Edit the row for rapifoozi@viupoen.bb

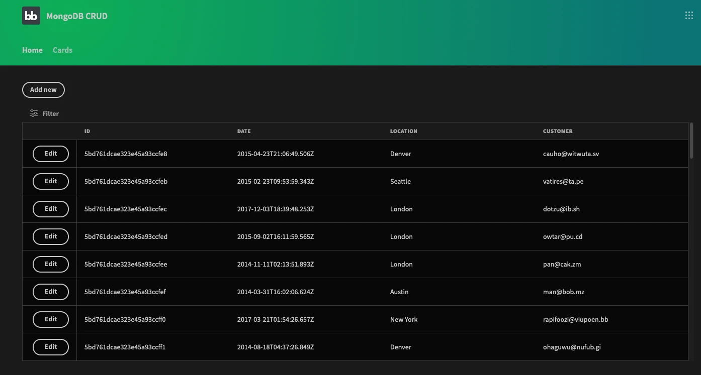[x=51, y=319]
